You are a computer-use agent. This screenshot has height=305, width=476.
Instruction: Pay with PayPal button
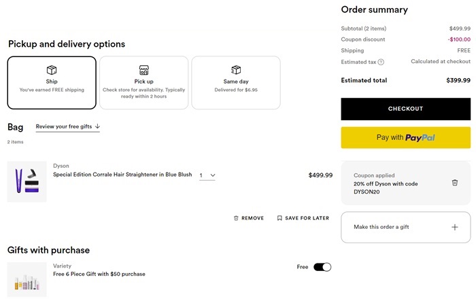(405, 137)
